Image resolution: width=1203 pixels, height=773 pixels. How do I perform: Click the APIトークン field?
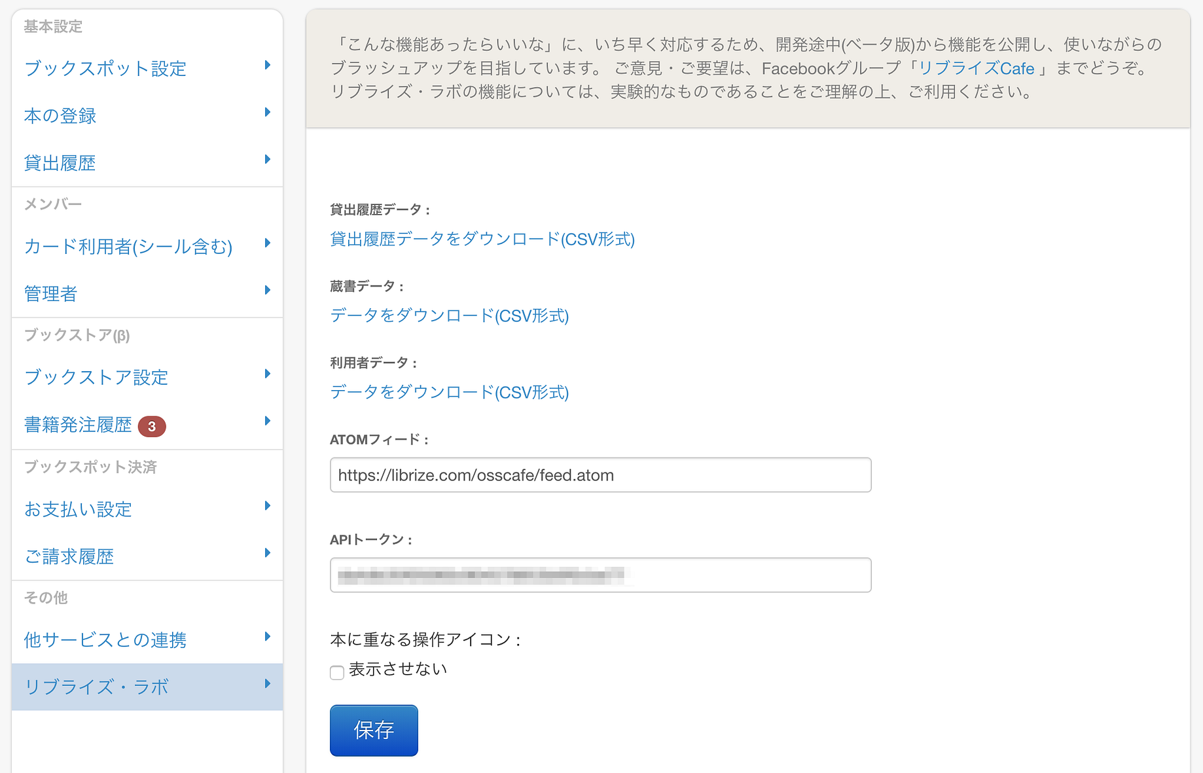point(600,575)
